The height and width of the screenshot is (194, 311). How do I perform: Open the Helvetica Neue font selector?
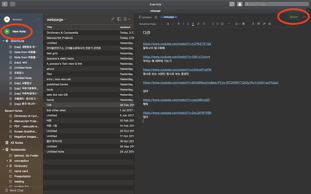(x=151, y=24)
